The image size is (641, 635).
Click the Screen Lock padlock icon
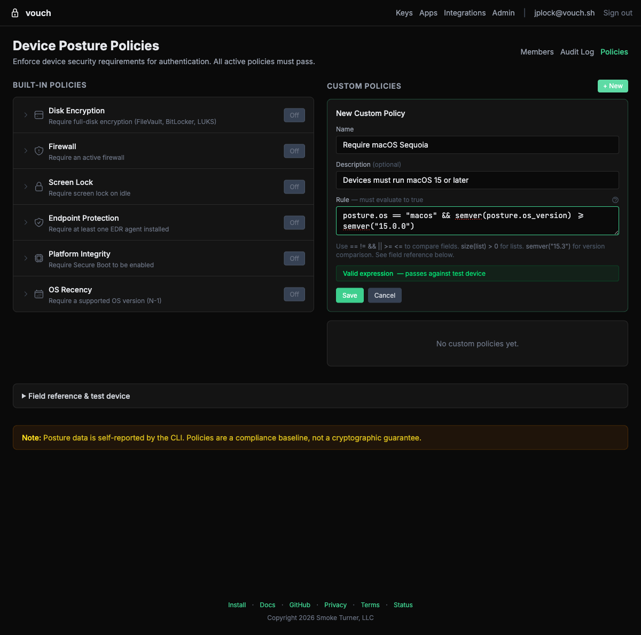pyautogui.click(x=38, y=186)
